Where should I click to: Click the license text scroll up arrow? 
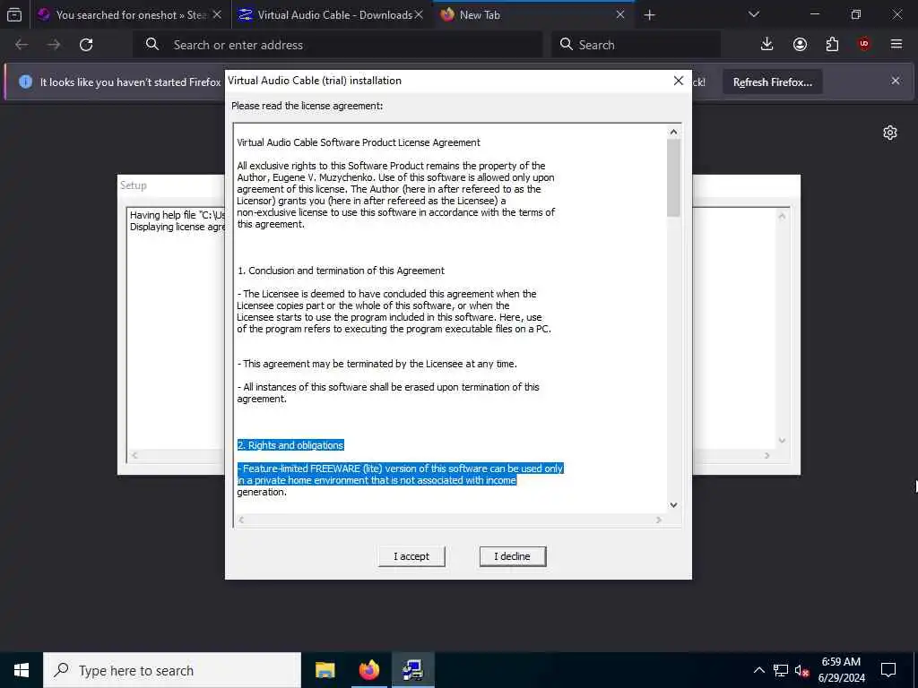click(x=673, y=133)
